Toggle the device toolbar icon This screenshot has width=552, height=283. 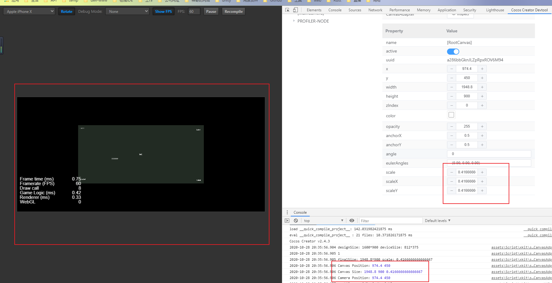295,10
